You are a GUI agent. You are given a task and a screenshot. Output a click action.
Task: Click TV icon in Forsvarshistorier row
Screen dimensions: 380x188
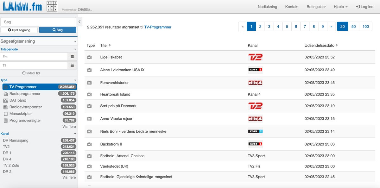[x=89, y=83]
